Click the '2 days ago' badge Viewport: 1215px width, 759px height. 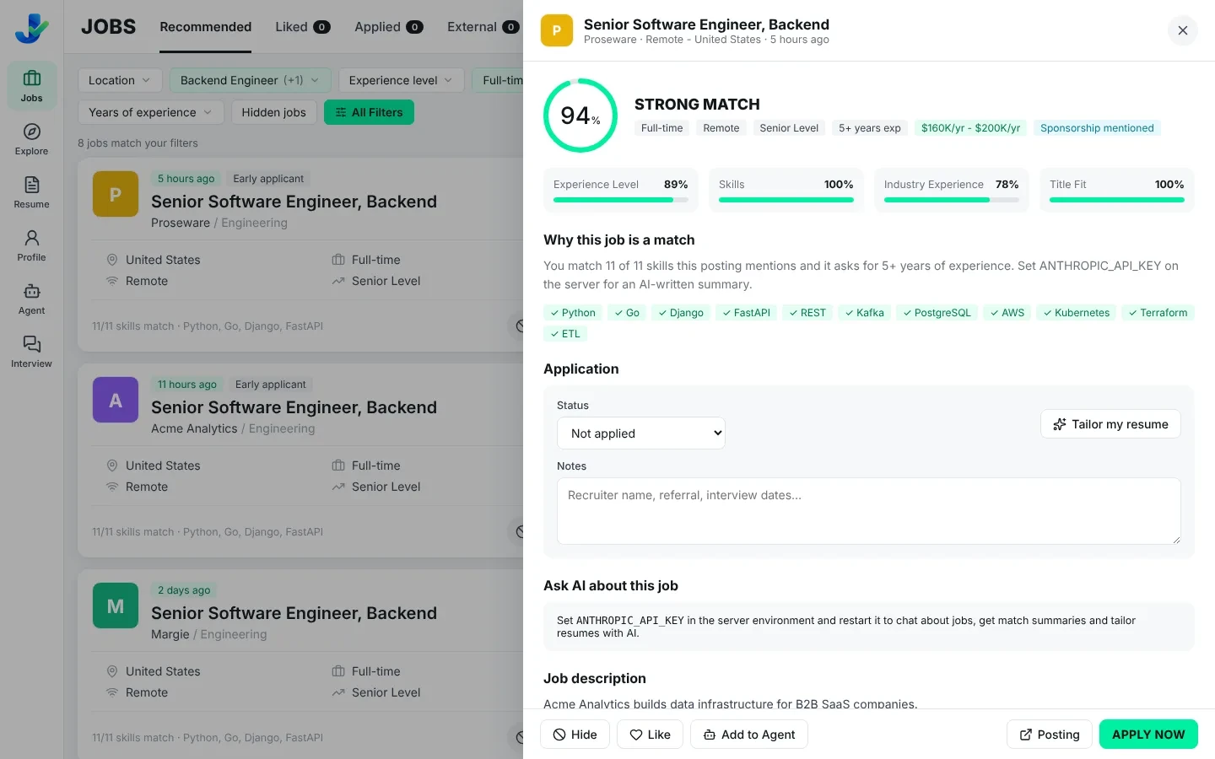click(184, 590)
